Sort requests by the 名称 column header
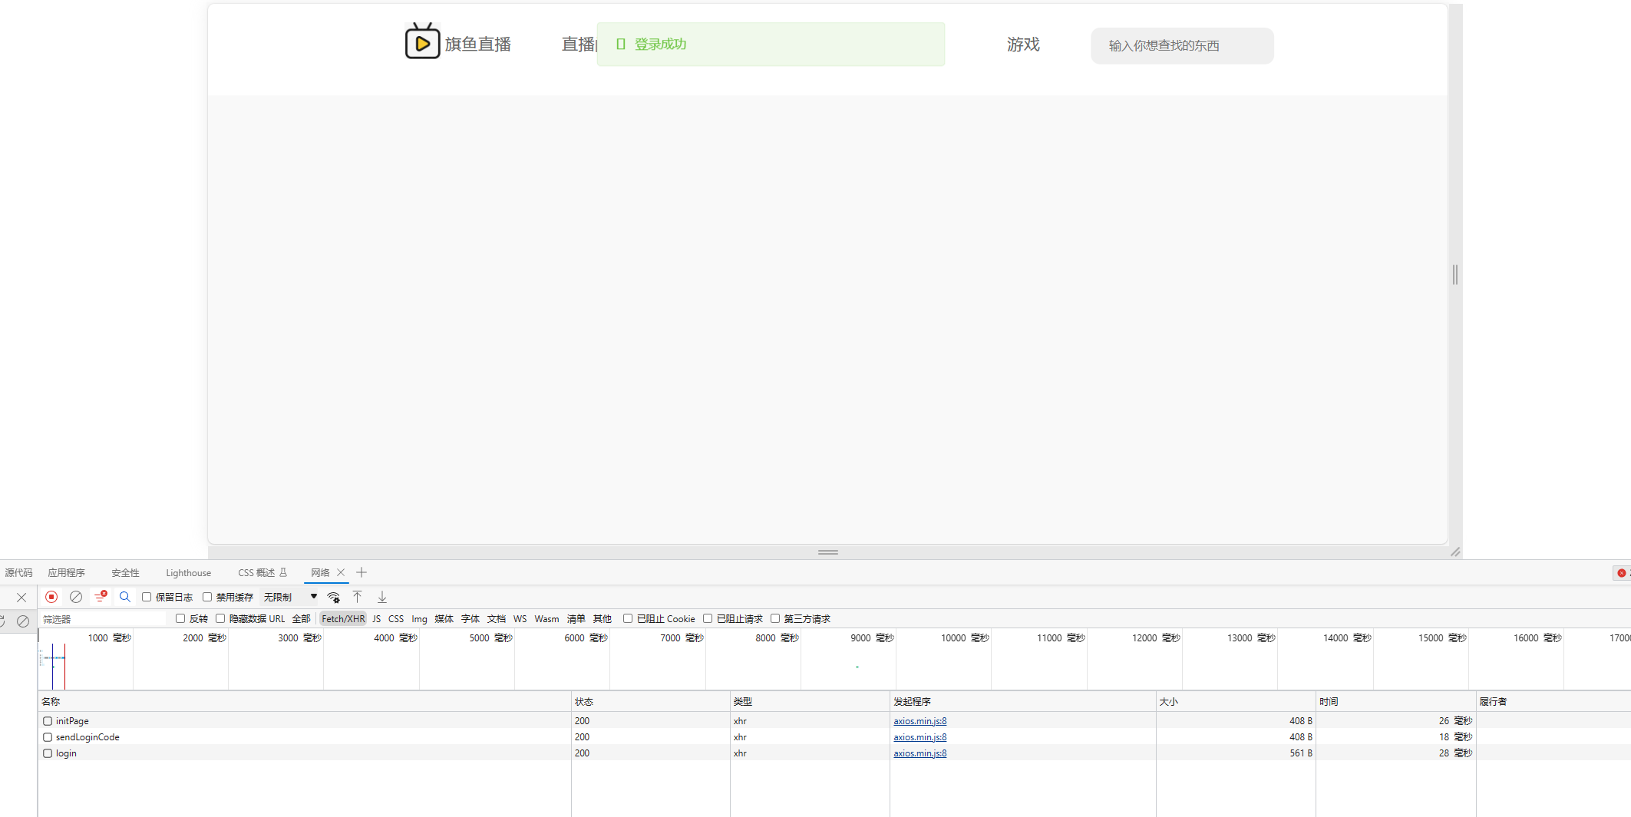1631x817 pixels. pos(304,702)
